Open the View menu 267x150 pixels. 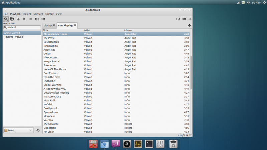coord(59,14)
